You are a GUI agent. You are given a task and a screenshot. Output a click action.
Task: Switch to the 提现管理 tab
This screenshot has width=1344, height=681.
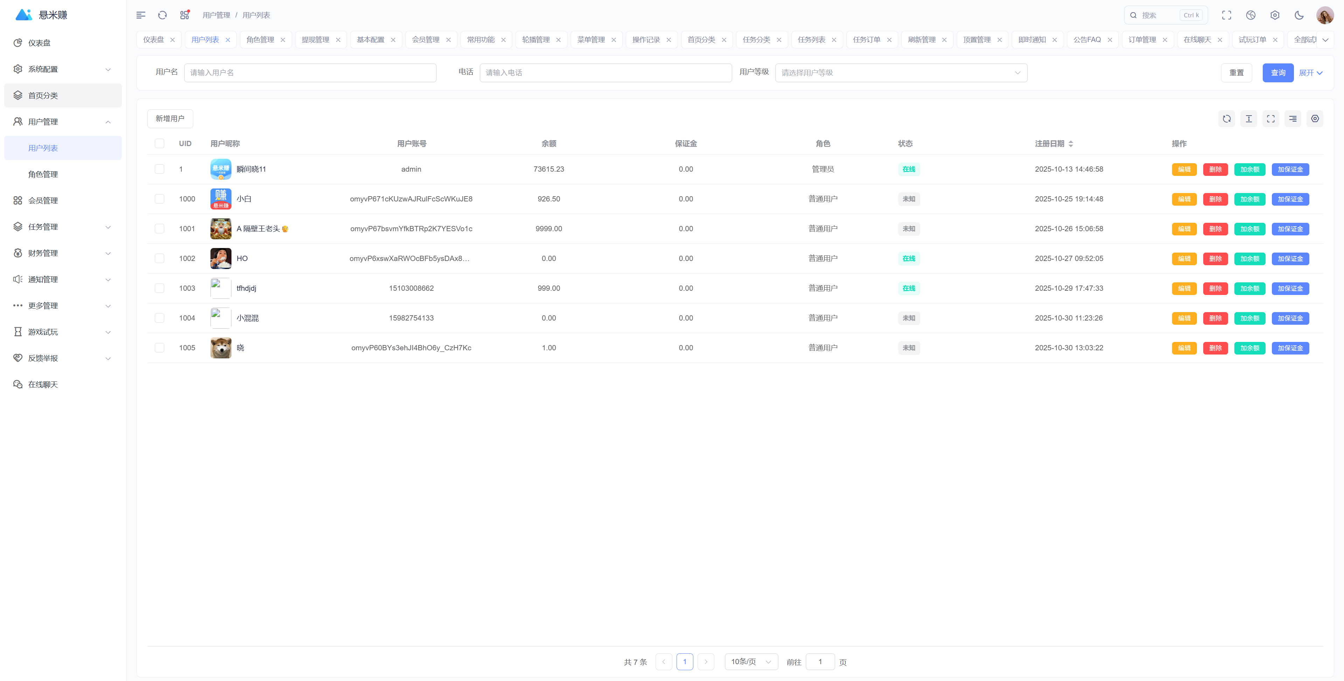[315, 40]
